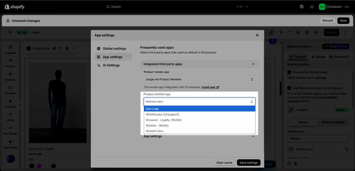Click the Save settings button
Screen dimensions: 355x171
(x=249, y=163)
